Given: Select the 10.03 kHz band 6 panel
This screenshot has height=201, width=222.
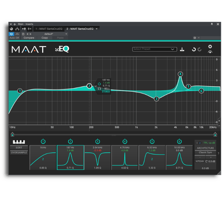Looking at the screenshot, I should tap(179, 157).
